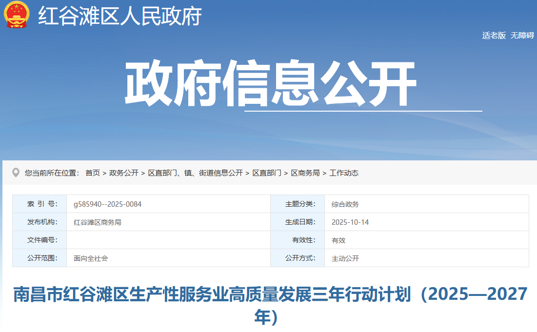
Task: Click 红谷滩区商务局 publishing agency value
Action: click(x=97, y=222)
